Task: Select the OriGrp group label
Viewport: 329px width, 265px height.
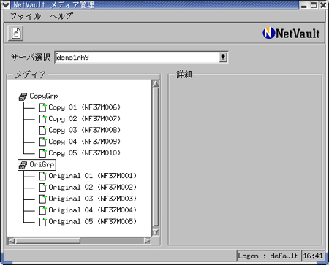Action: point(42,165)
